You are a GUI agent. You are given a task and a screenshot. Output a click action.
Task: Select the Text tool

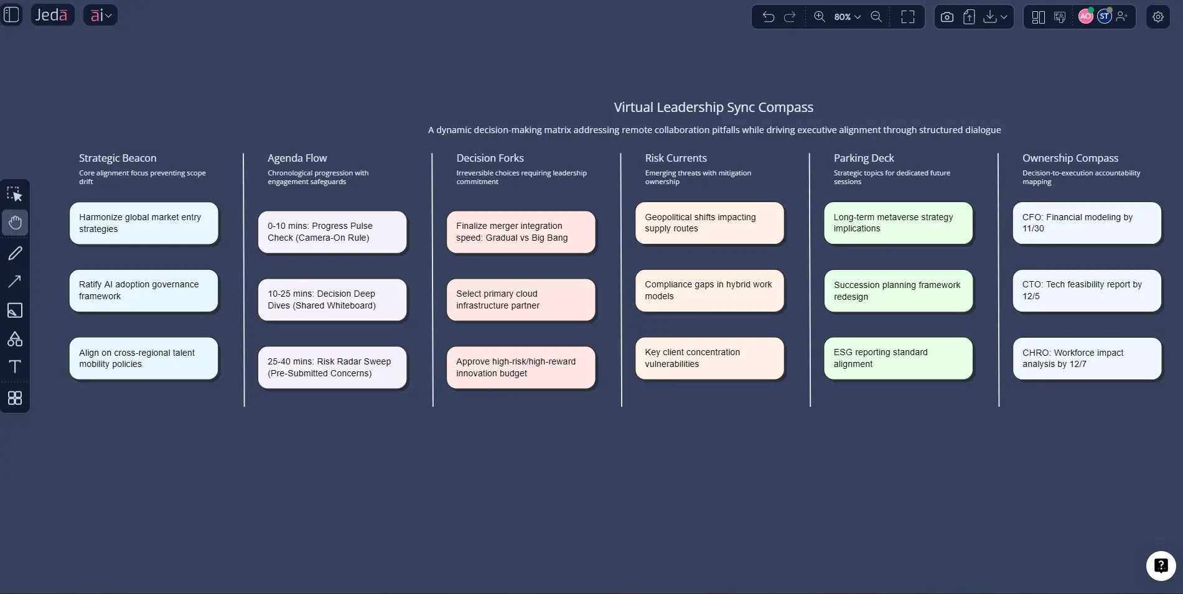point(15,366)
